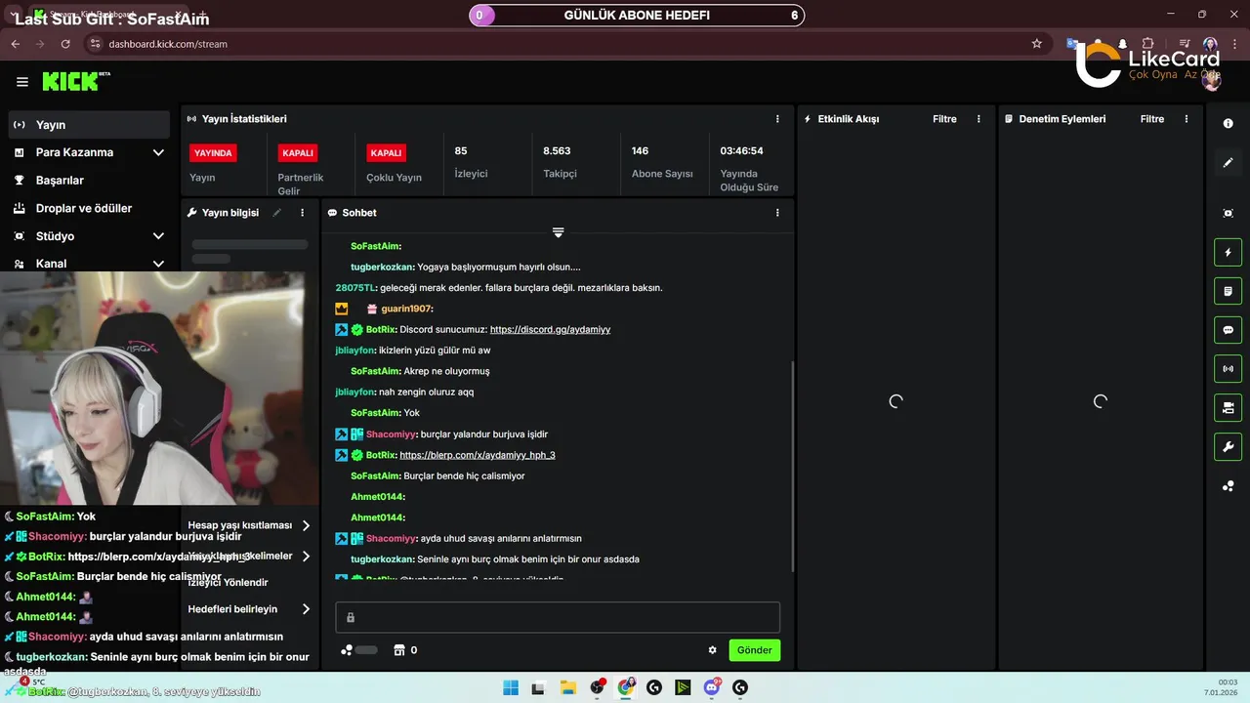
Task: Select Yayın in the left sidebar
Action: [x=89, y=125]
